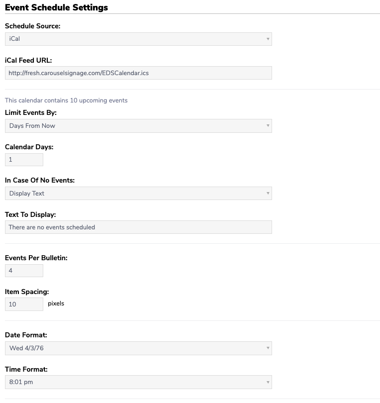Click the Item Spacing pixels field
The height and width of the screenshot is (403, 380).
[x=24, y=304]
